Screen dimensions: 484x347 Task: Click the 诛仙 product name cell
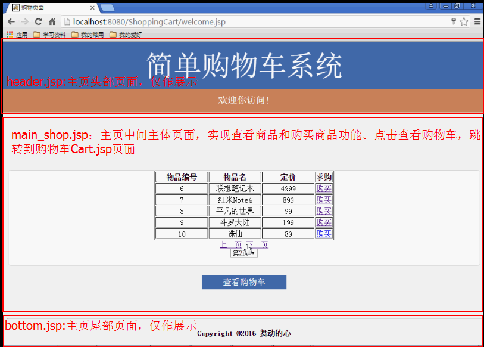click(x=235, y=234)
